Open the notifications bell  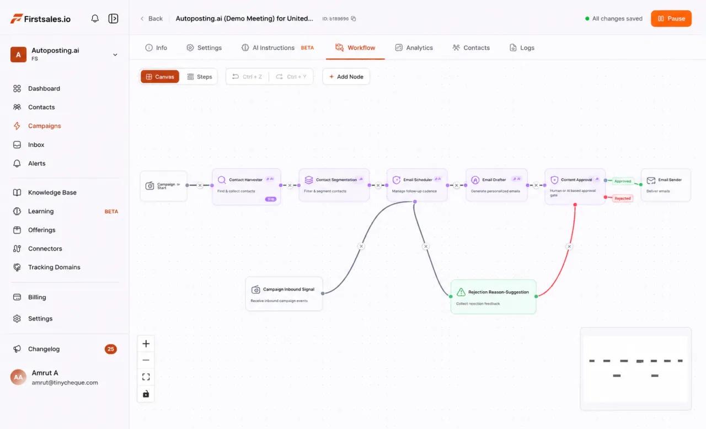click(x=95, y=18)
